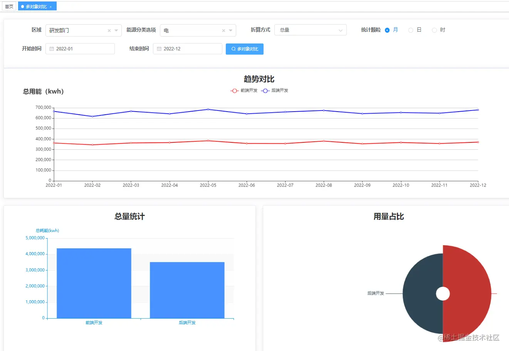Select the 日 granularity radio button
This screenshot has height=351, width=509.
pos(411,30)
